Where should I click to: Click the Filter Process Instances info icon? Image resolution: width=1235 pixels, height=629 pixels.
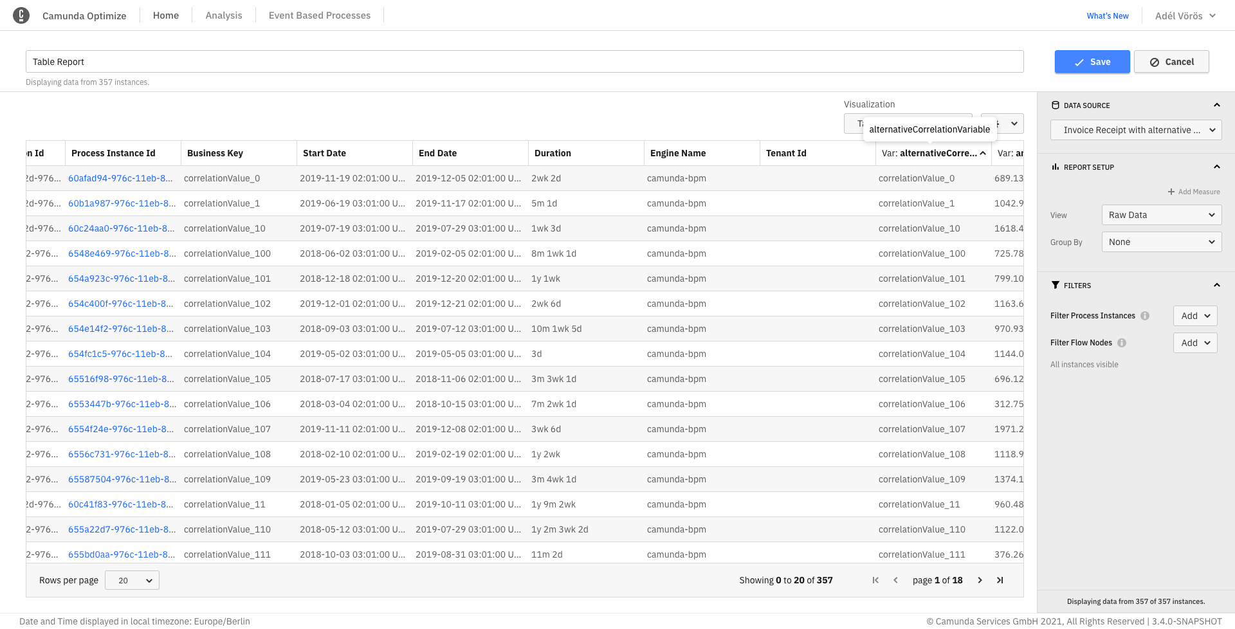point(1145,316)
